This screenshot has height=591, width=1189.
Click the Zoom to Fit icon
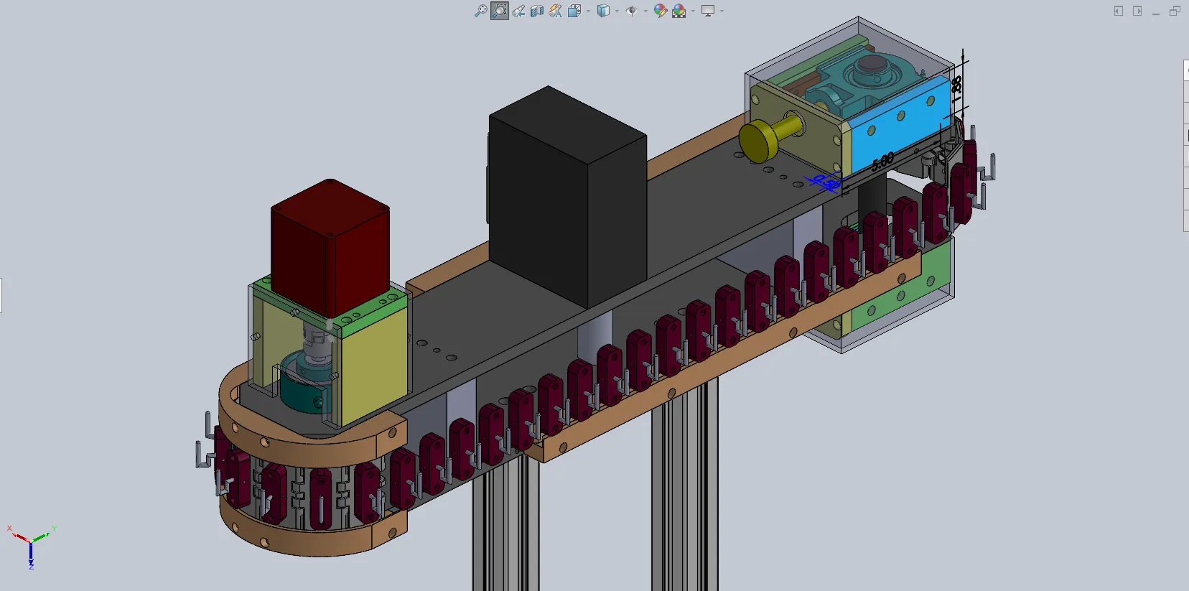coord(481,11)
